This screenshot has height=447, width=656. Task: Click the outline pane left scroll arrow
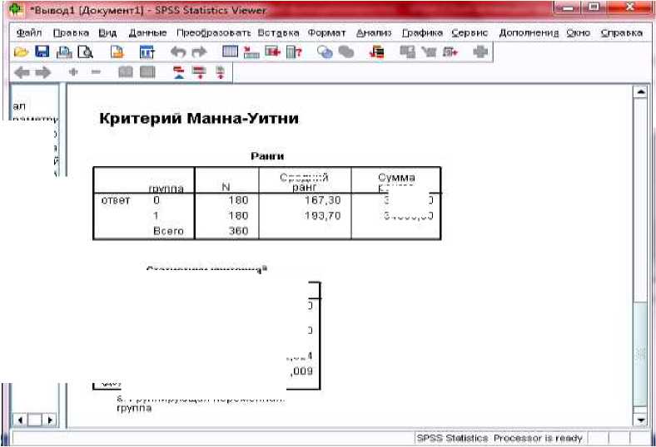[x=21, y=420]
